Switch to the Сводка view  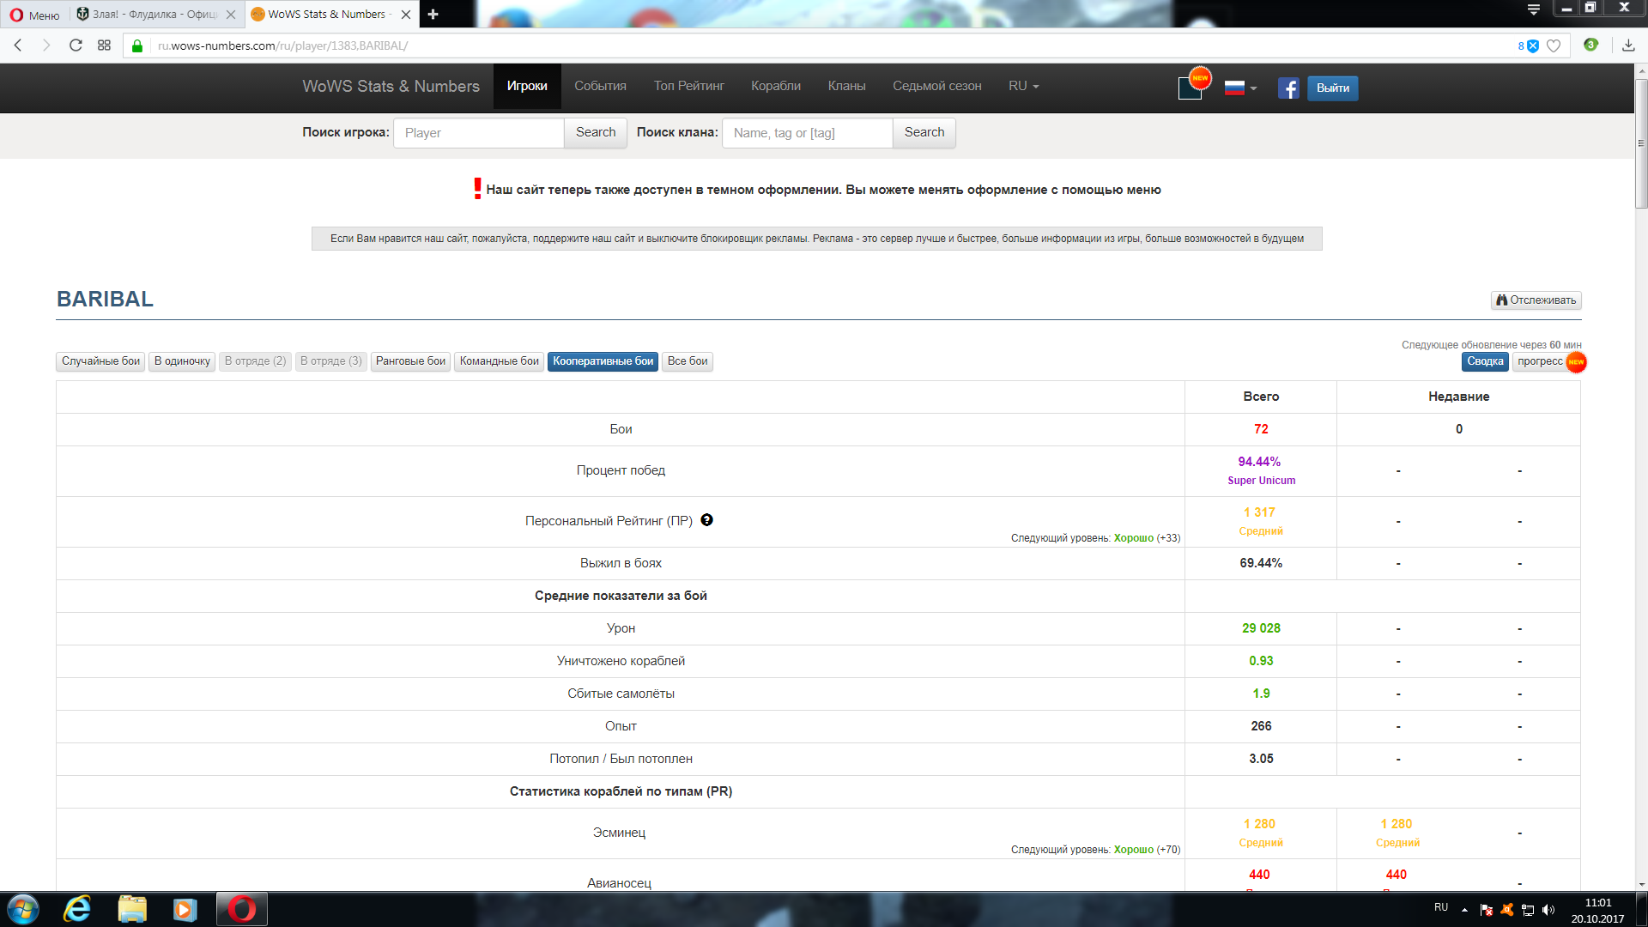[1485, 361]
